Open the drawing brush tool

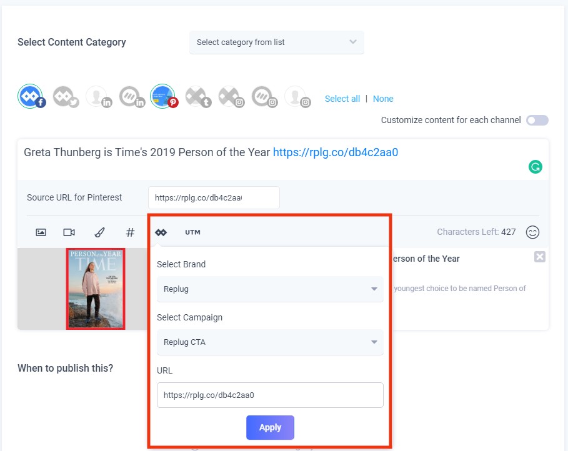99,232
